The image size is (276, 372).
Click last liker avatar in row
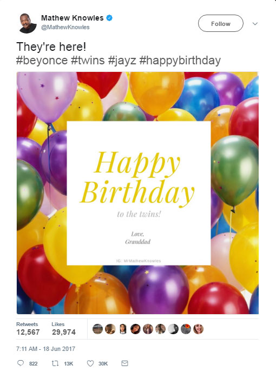click(x=198, y=329)
